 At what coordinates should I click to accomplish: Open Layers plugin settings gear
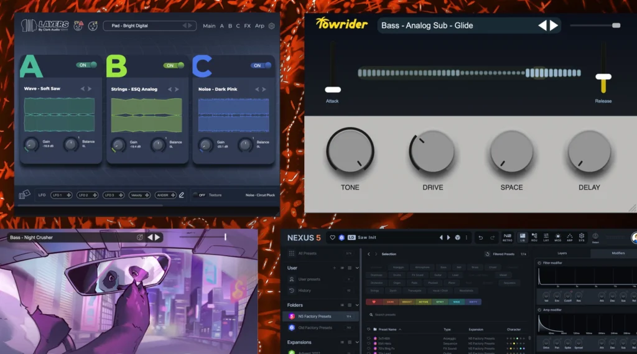coord(271,26)
